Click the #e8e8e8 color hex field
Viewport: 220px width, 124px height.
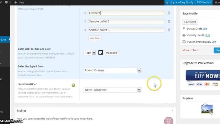click(112, 53)
